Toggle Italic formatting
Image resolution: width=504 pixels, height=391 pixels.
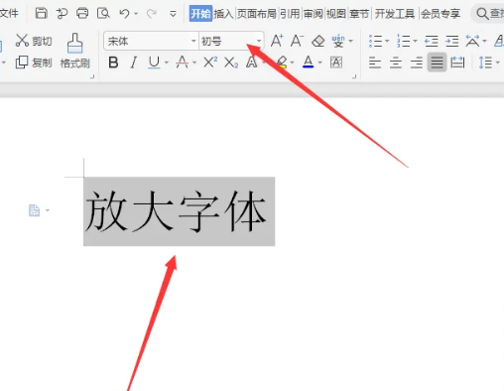tap(134, 63)
